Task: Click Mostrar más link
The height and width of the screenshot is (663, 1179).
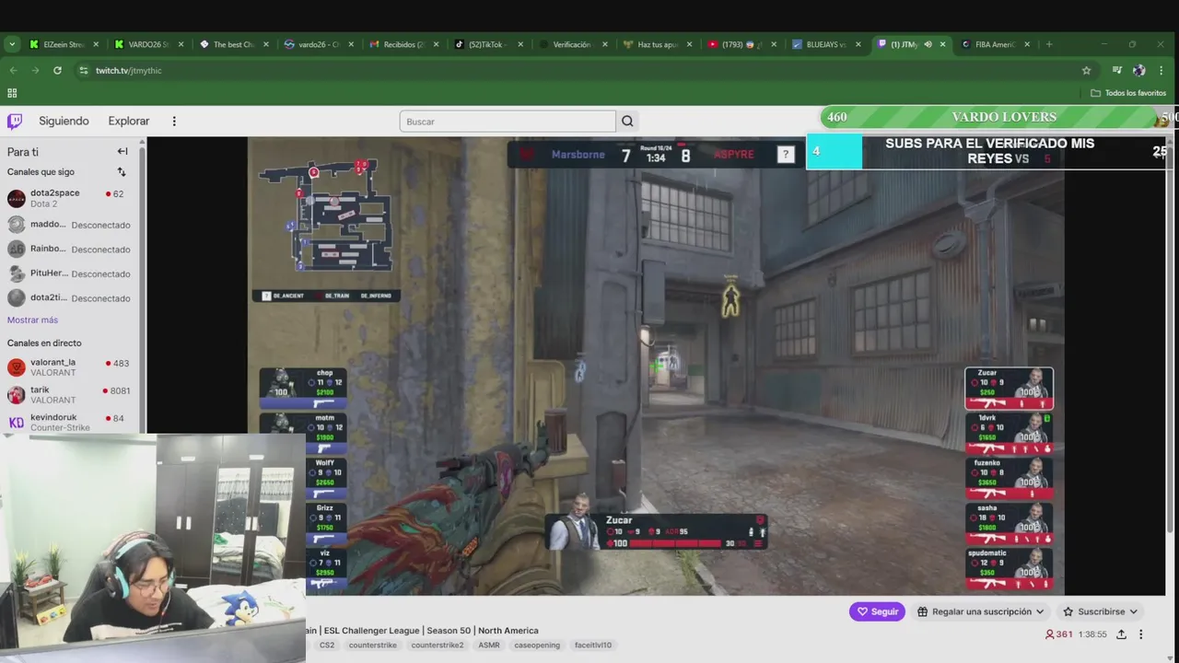Action: click(32, 320)
